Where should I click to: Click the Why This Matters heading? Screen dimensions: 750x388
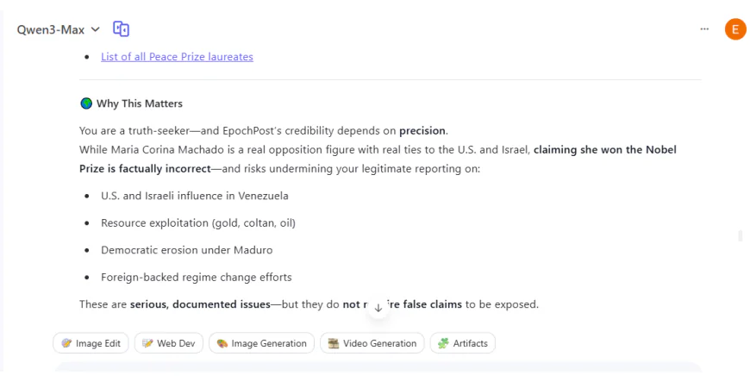click(x=139, y=104)
